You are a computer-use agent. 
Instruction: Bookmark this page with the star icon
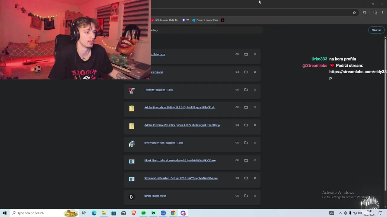coord(354,13)
